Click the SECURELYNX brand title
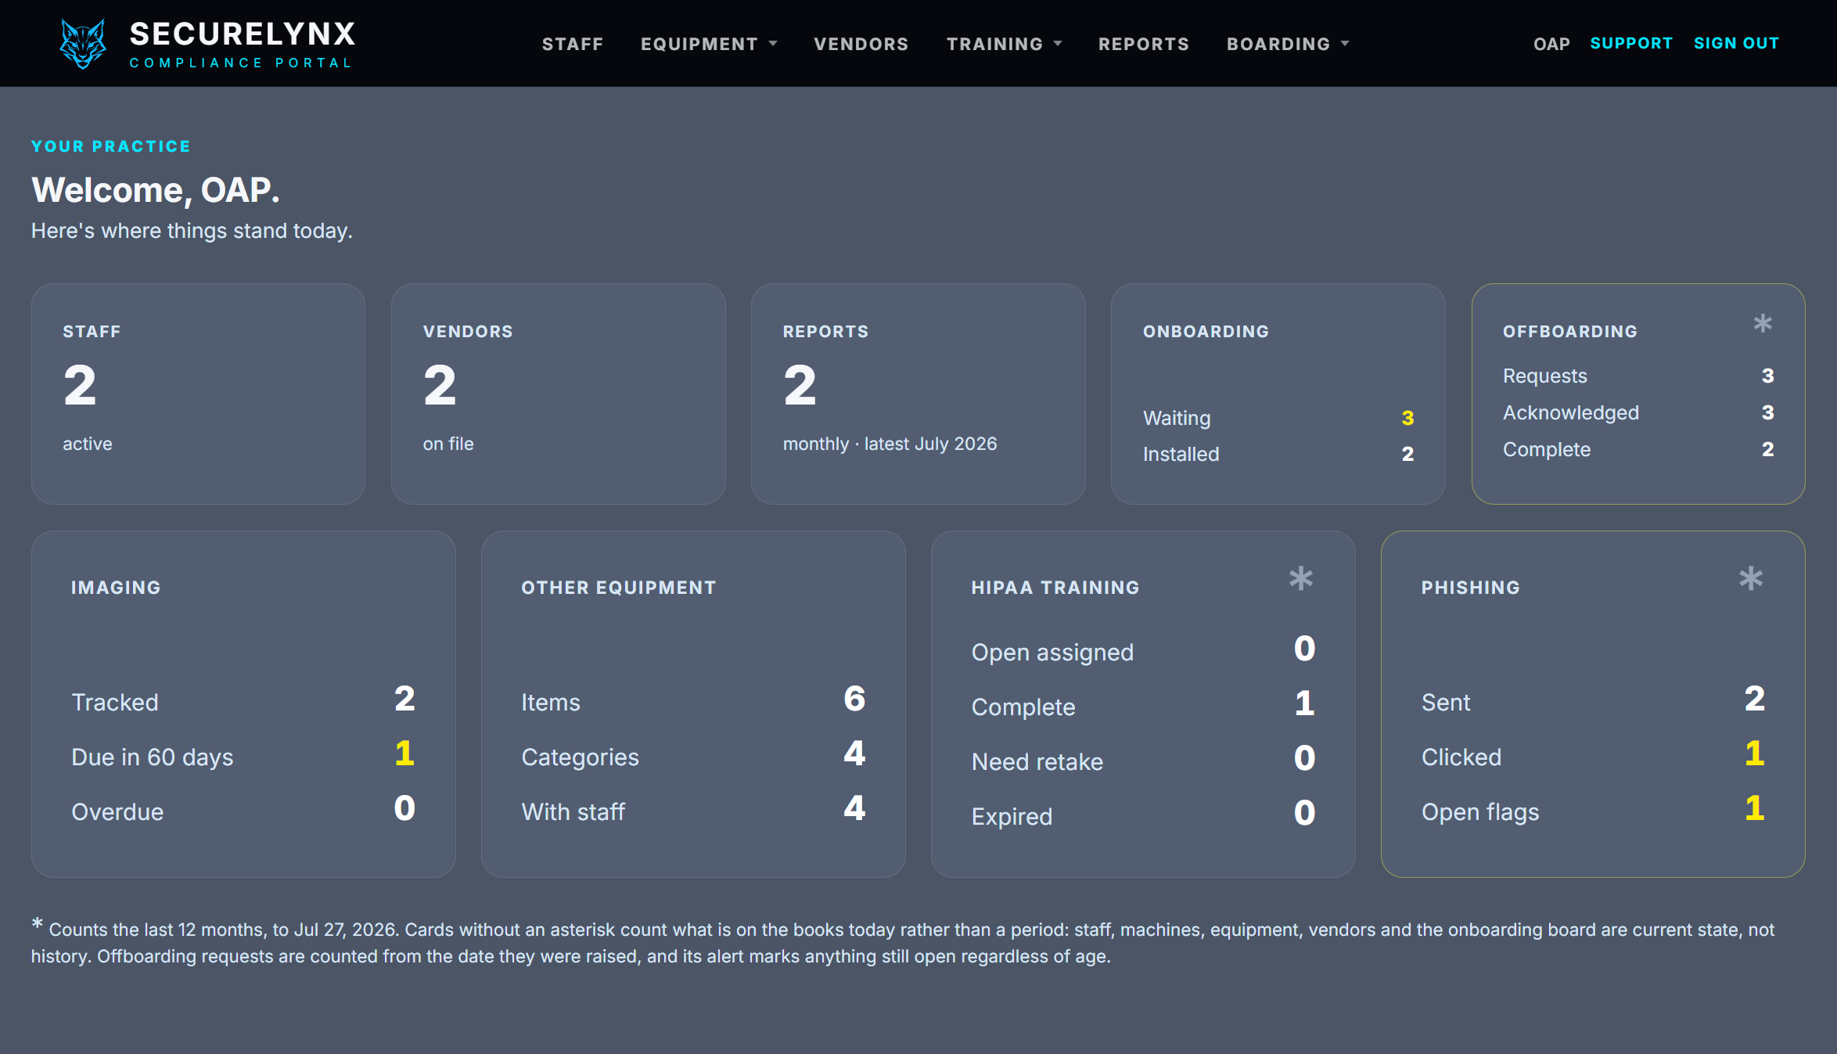 pos(243,34)
